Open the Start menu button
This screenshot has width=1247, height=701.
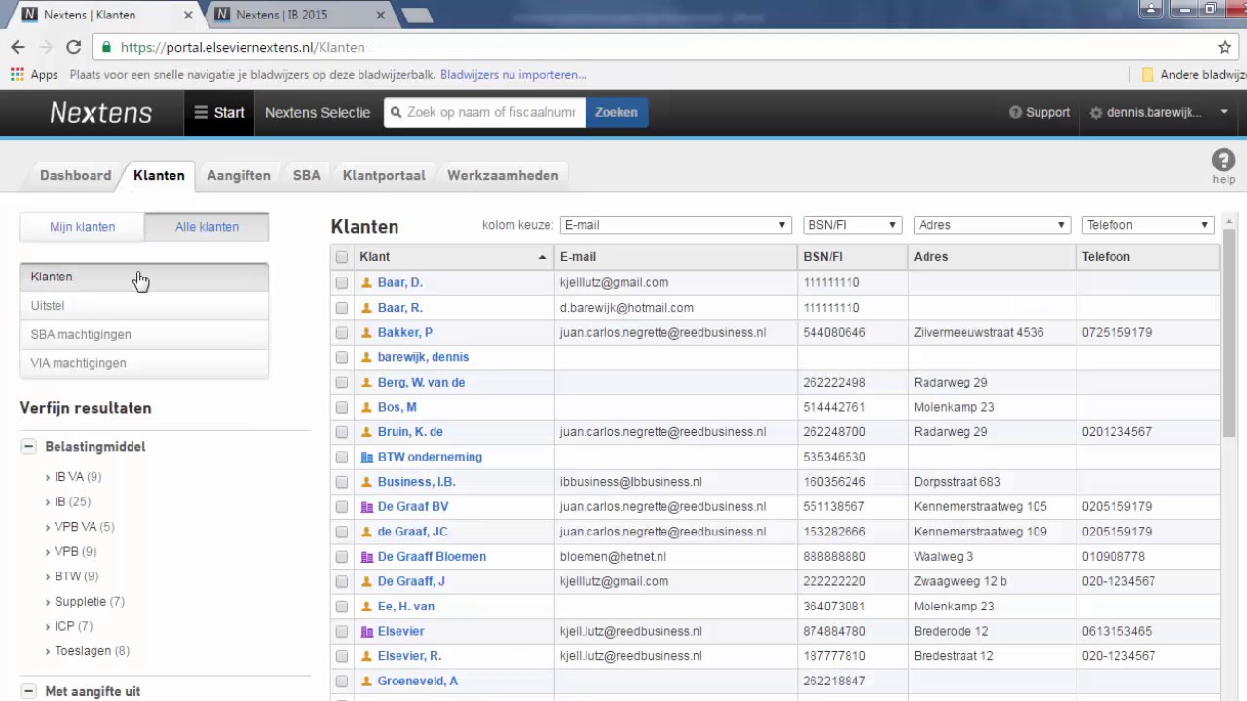tap(219, 112)
